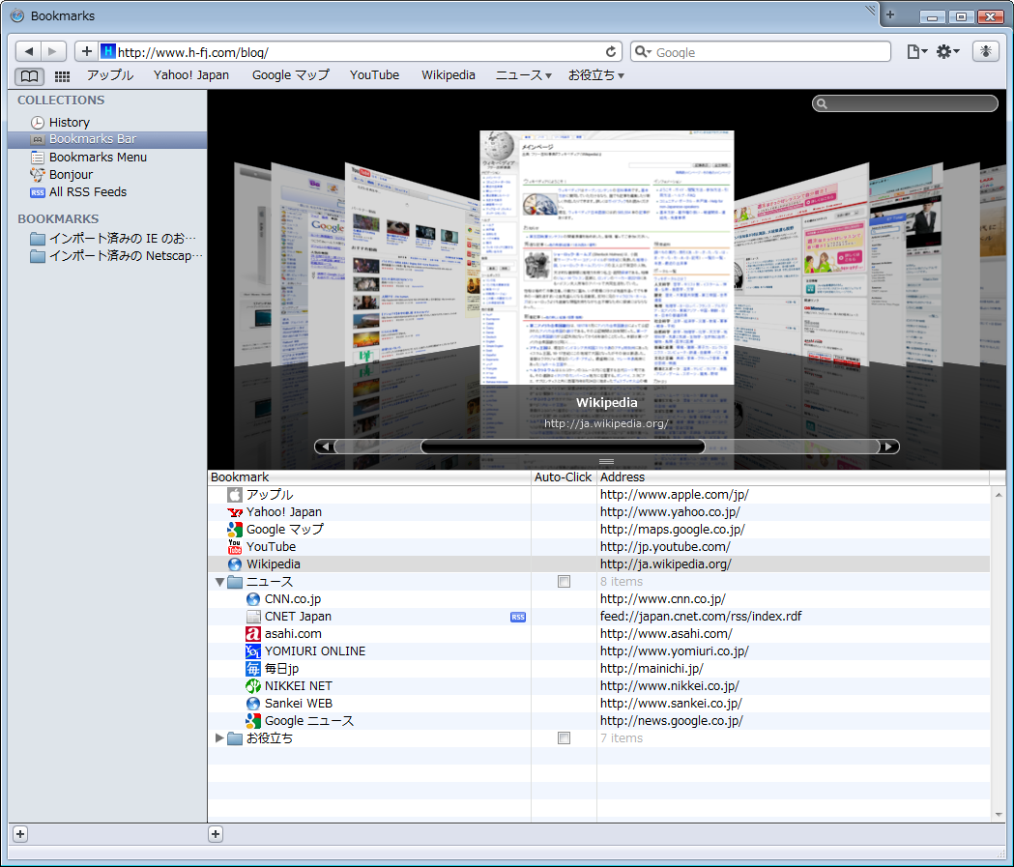
Task: Click the Google search magnifier dropdown
Action: pos(642,52)
